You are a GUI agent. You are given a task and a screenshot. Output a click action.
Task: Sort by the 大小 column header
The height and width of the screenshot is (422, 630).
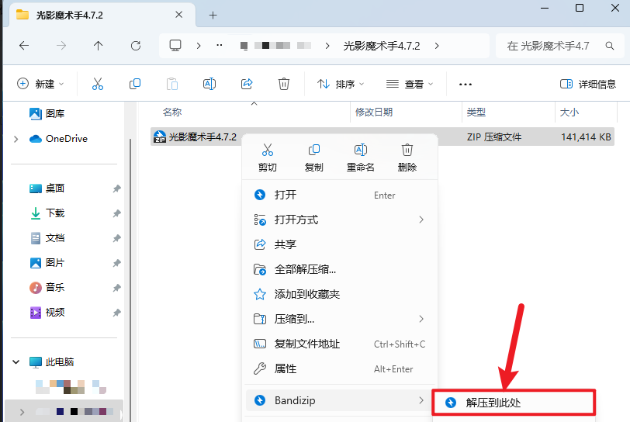(569, 112)
